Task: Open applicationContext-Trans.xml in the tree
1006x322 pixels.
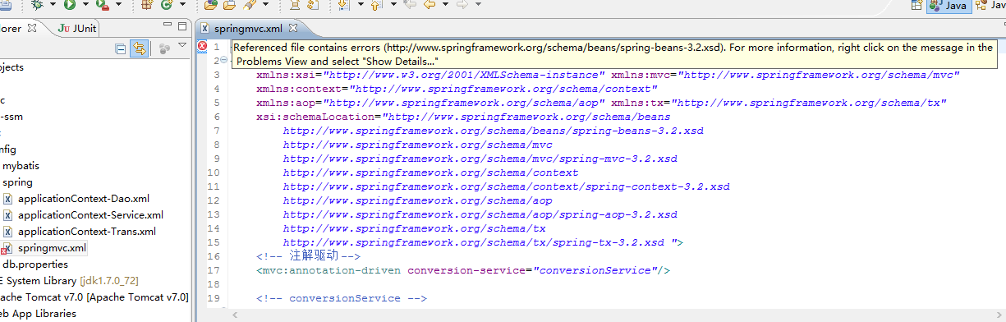Action: [80, 232]
